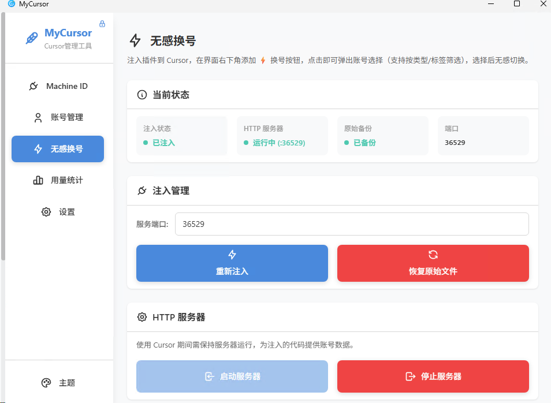The height and width of the screenshot is (403, 551).
Task: Click the 恢复原始文件 button
Action: point(433,263)
